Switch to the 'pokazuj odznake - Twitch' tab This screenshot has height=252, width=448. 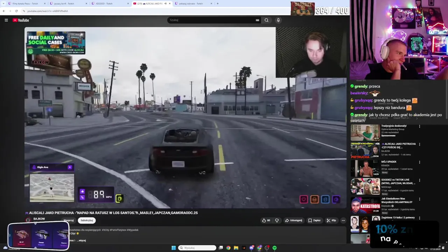(x=191, y=3)
